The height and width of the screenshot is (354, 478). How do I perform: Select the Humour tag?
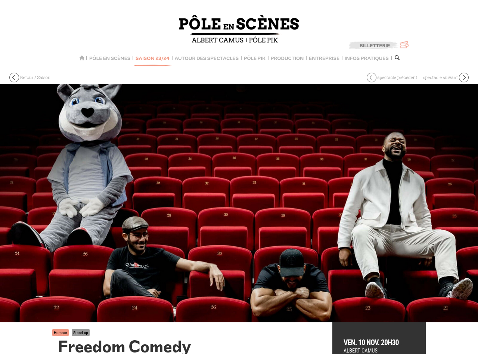[60, 333]
